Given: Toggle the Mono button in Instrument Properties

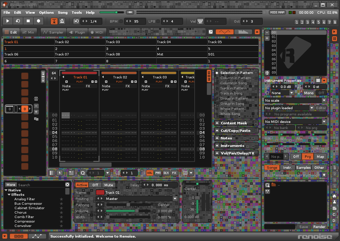Looking at the screenshot, I should 309,93.
